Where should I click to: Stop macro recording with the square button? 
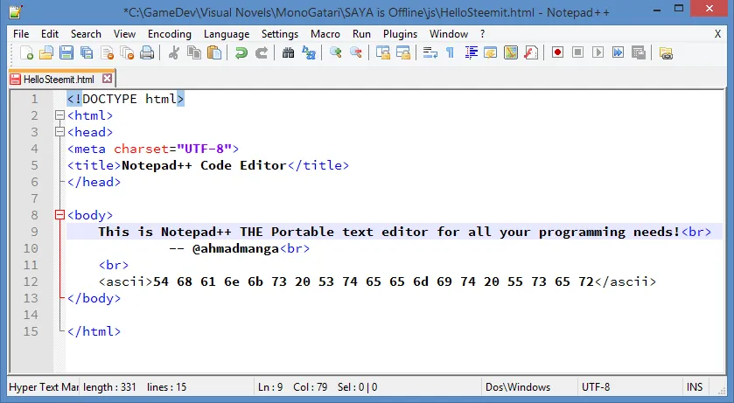[x=577, y=52]
